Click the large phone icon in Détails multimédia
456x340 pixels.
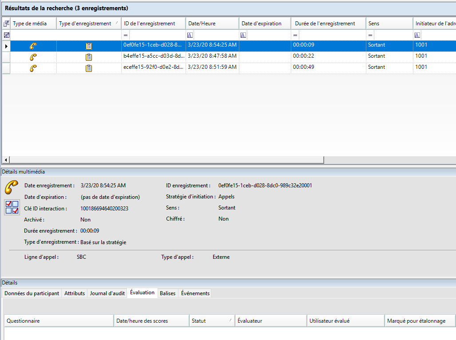12,187
